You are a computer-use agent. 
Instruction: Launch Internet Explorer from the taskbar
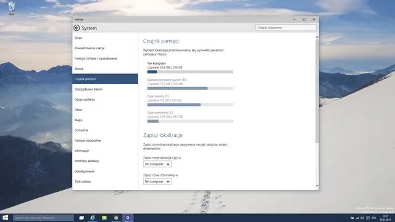pos(93,218)
